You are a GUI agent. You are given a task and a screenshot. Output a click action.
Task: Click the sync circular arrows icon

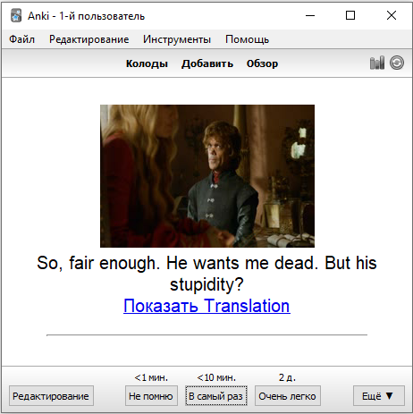tap(397, 63)
